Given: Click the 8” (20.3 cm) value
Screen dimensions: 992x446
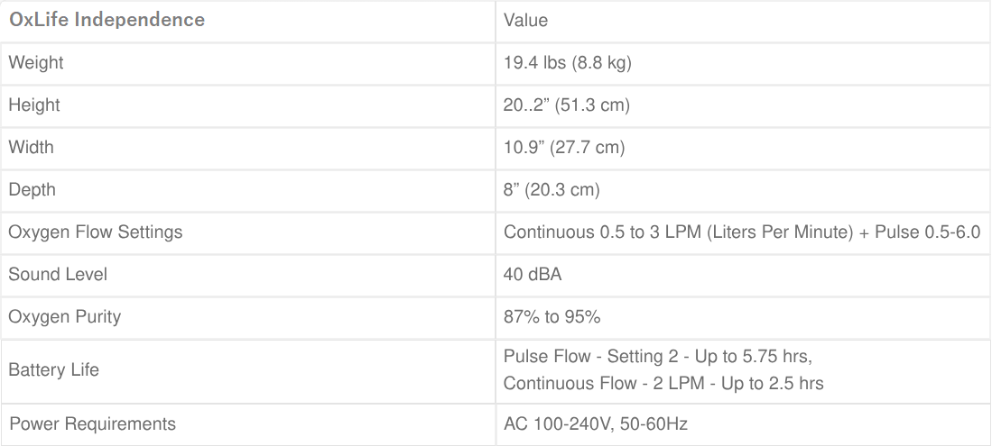Looking at the screenshot, I should [x=552, y=189].
